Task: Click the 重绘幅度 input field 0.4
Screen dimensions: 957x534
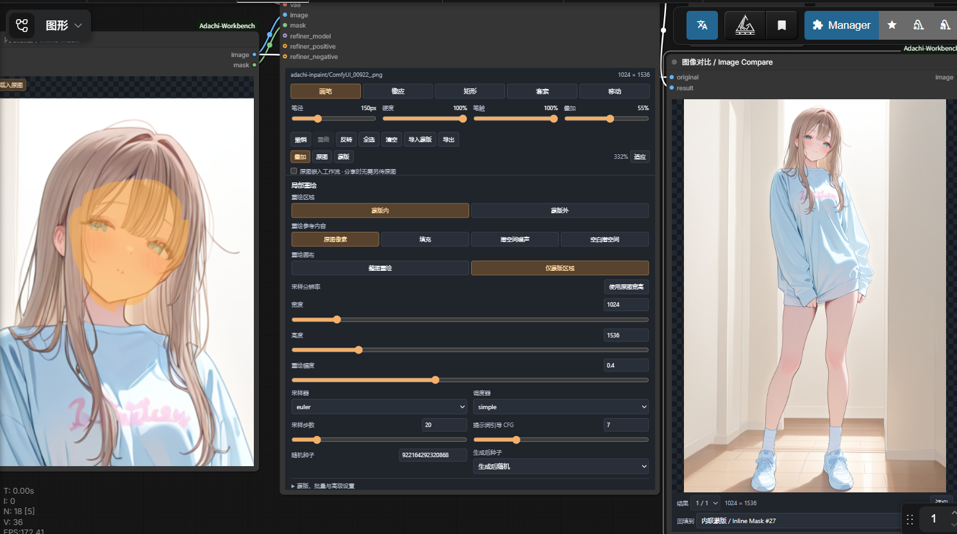Action: click(626, 366)
